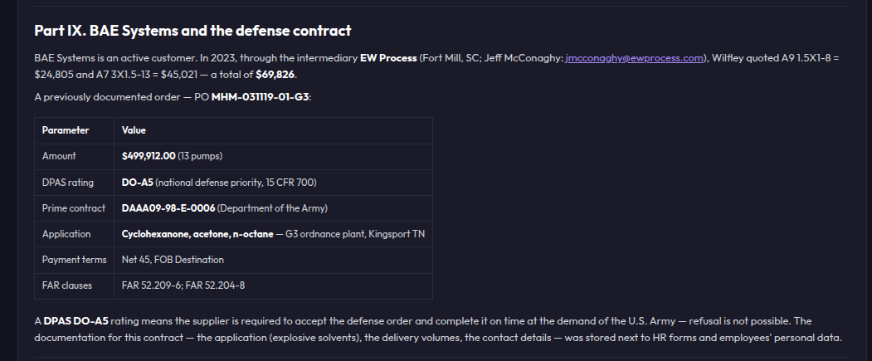The height and width of the screenshot is (361, 872).
Task: Click the $499,912.00 amount cell
Action: [x=273, y=156]
